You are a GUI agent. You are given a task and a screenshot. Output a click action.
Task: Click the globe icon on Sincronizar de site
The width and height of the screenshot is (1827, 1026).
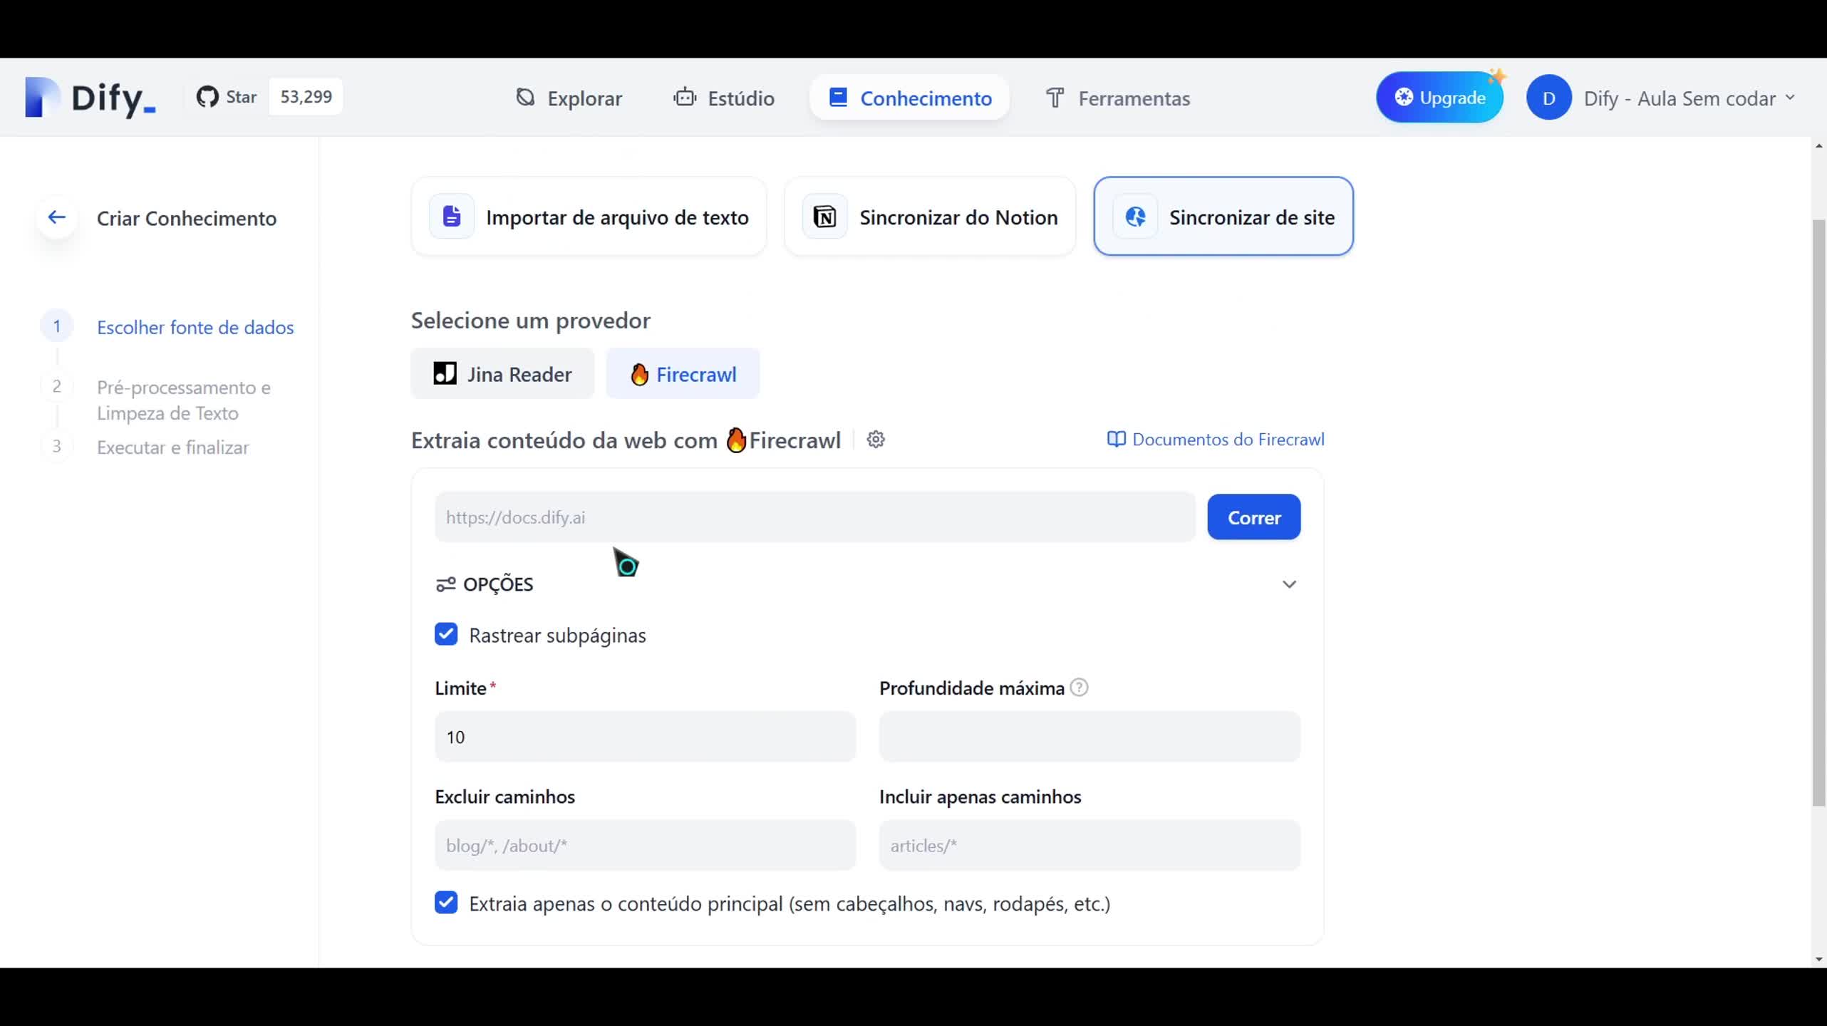[1134, 217]
